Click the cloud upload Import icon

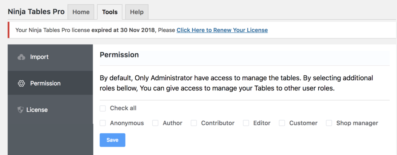click(21, 57)
